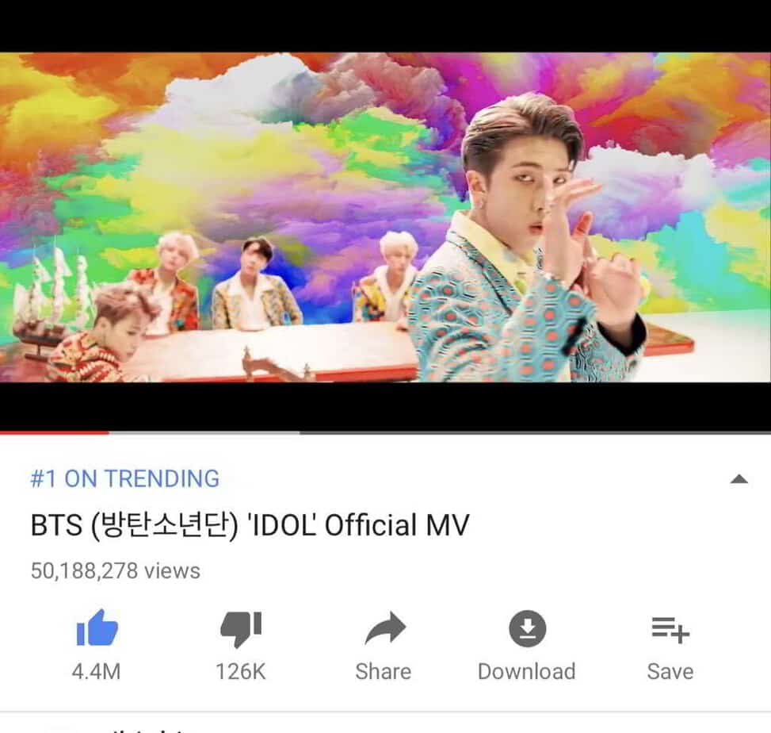Screen dimensions: 771x733
Task: Seek to the light grey buffered segment
Action: coord(204,432)
